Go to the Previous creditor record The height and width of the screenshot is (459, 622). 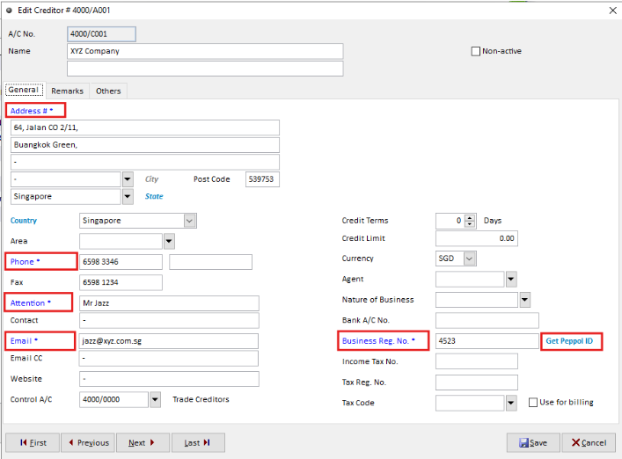coord(88,442)
